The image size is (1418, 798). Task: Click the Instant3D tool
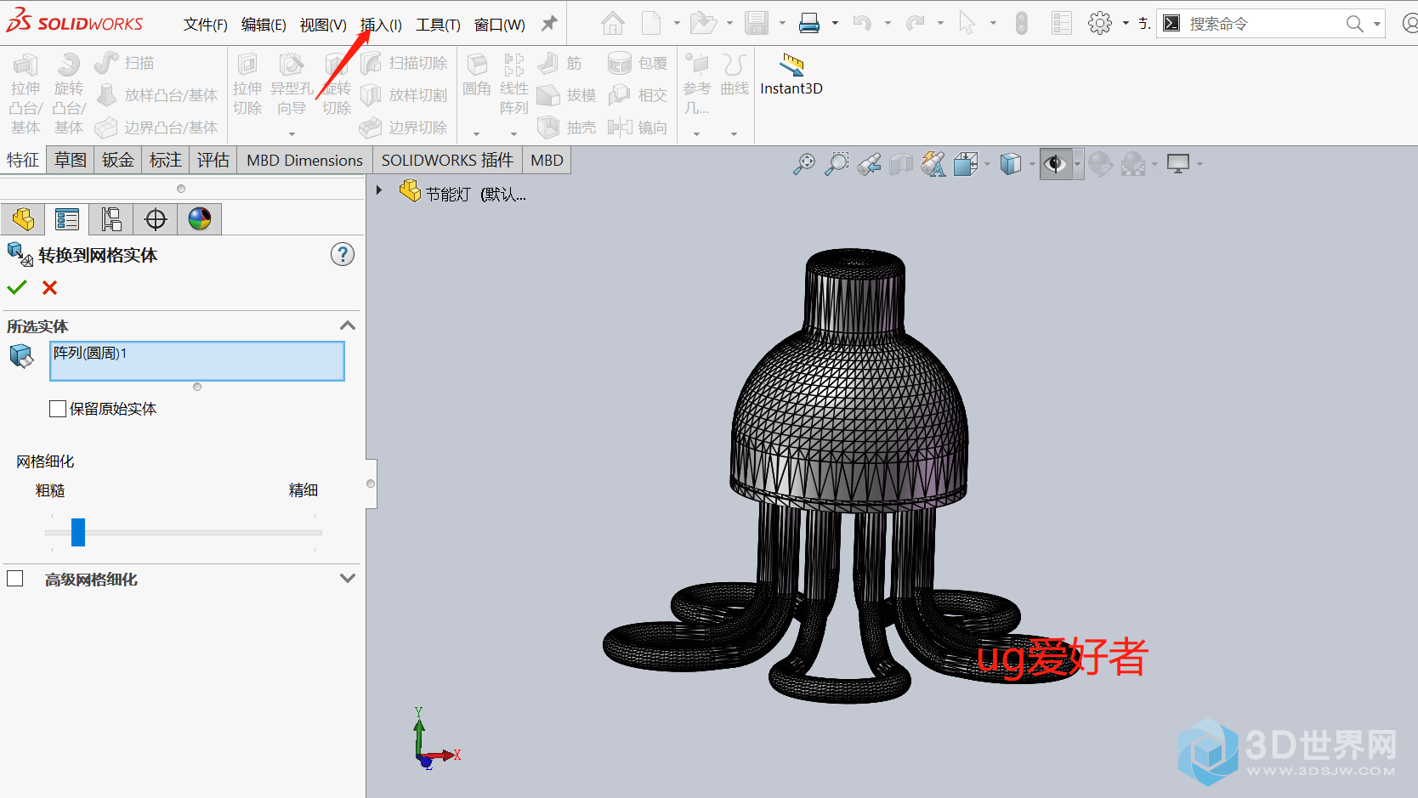point(791,74)
